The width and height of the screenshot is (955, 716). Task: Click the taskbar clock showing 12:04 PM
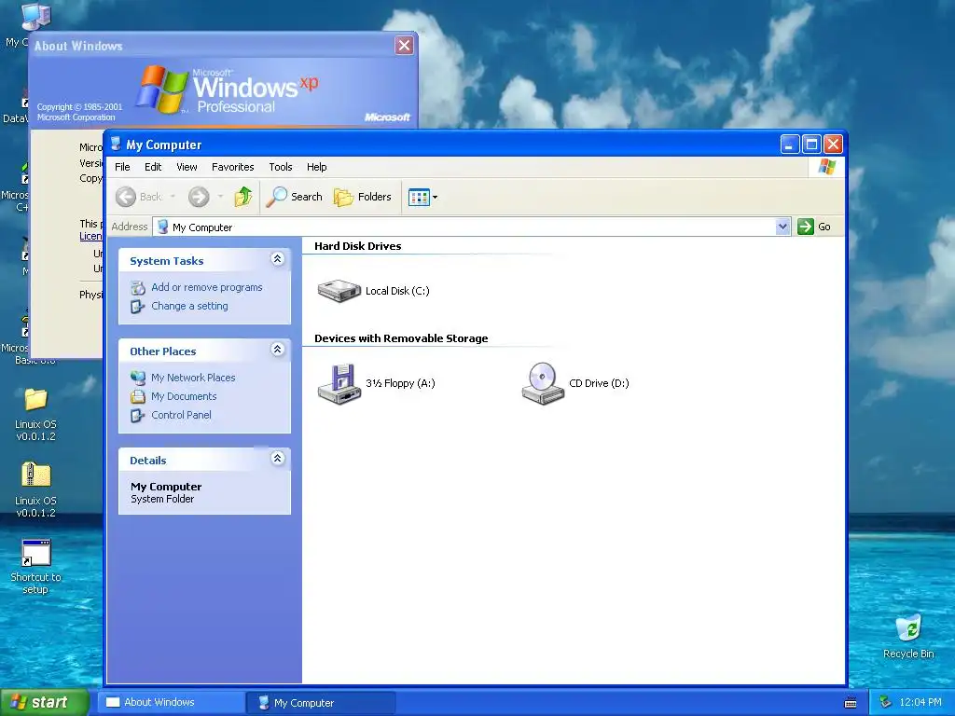click(920, 703)
